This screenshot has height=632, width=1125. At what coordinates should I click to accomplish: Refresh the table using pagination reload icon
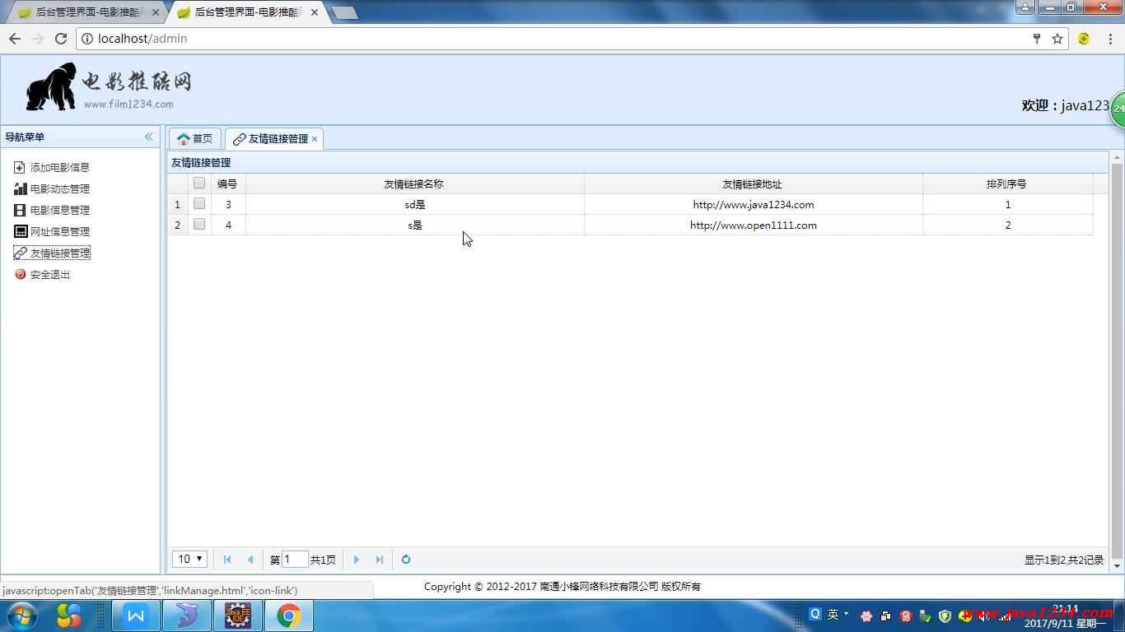click(x=406, y=560)
